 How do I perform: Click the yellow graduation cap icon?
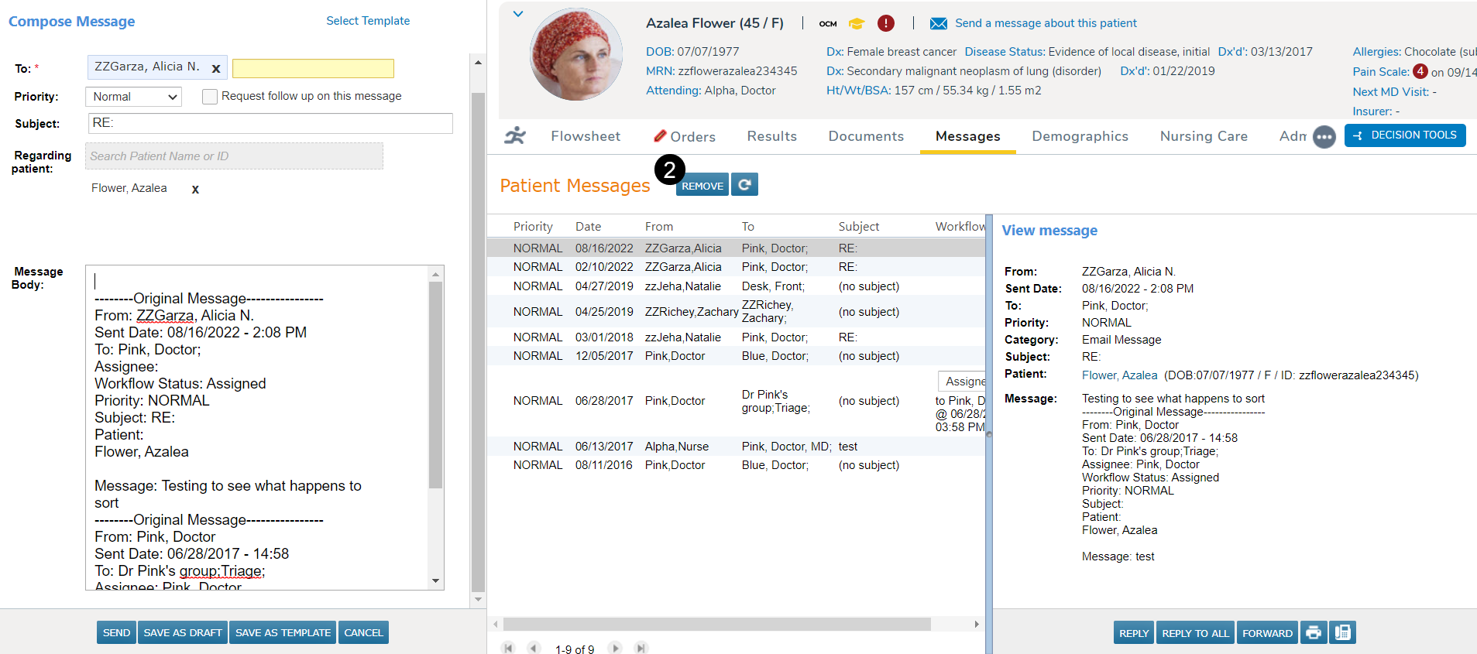click(856, 24)
